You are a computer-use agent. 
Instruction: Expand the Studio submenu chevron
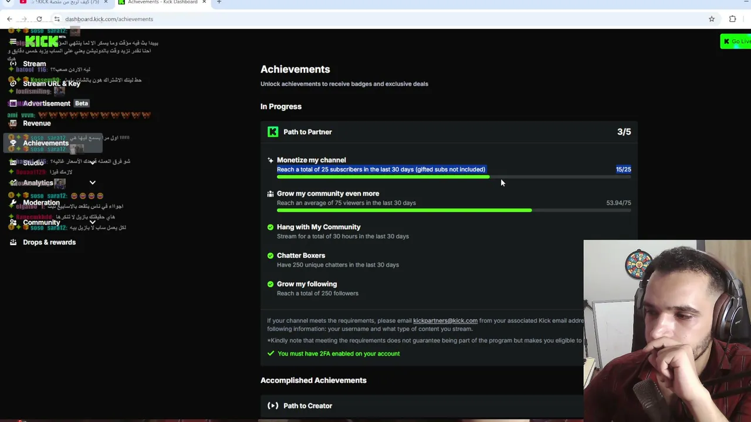coord(92,163)
